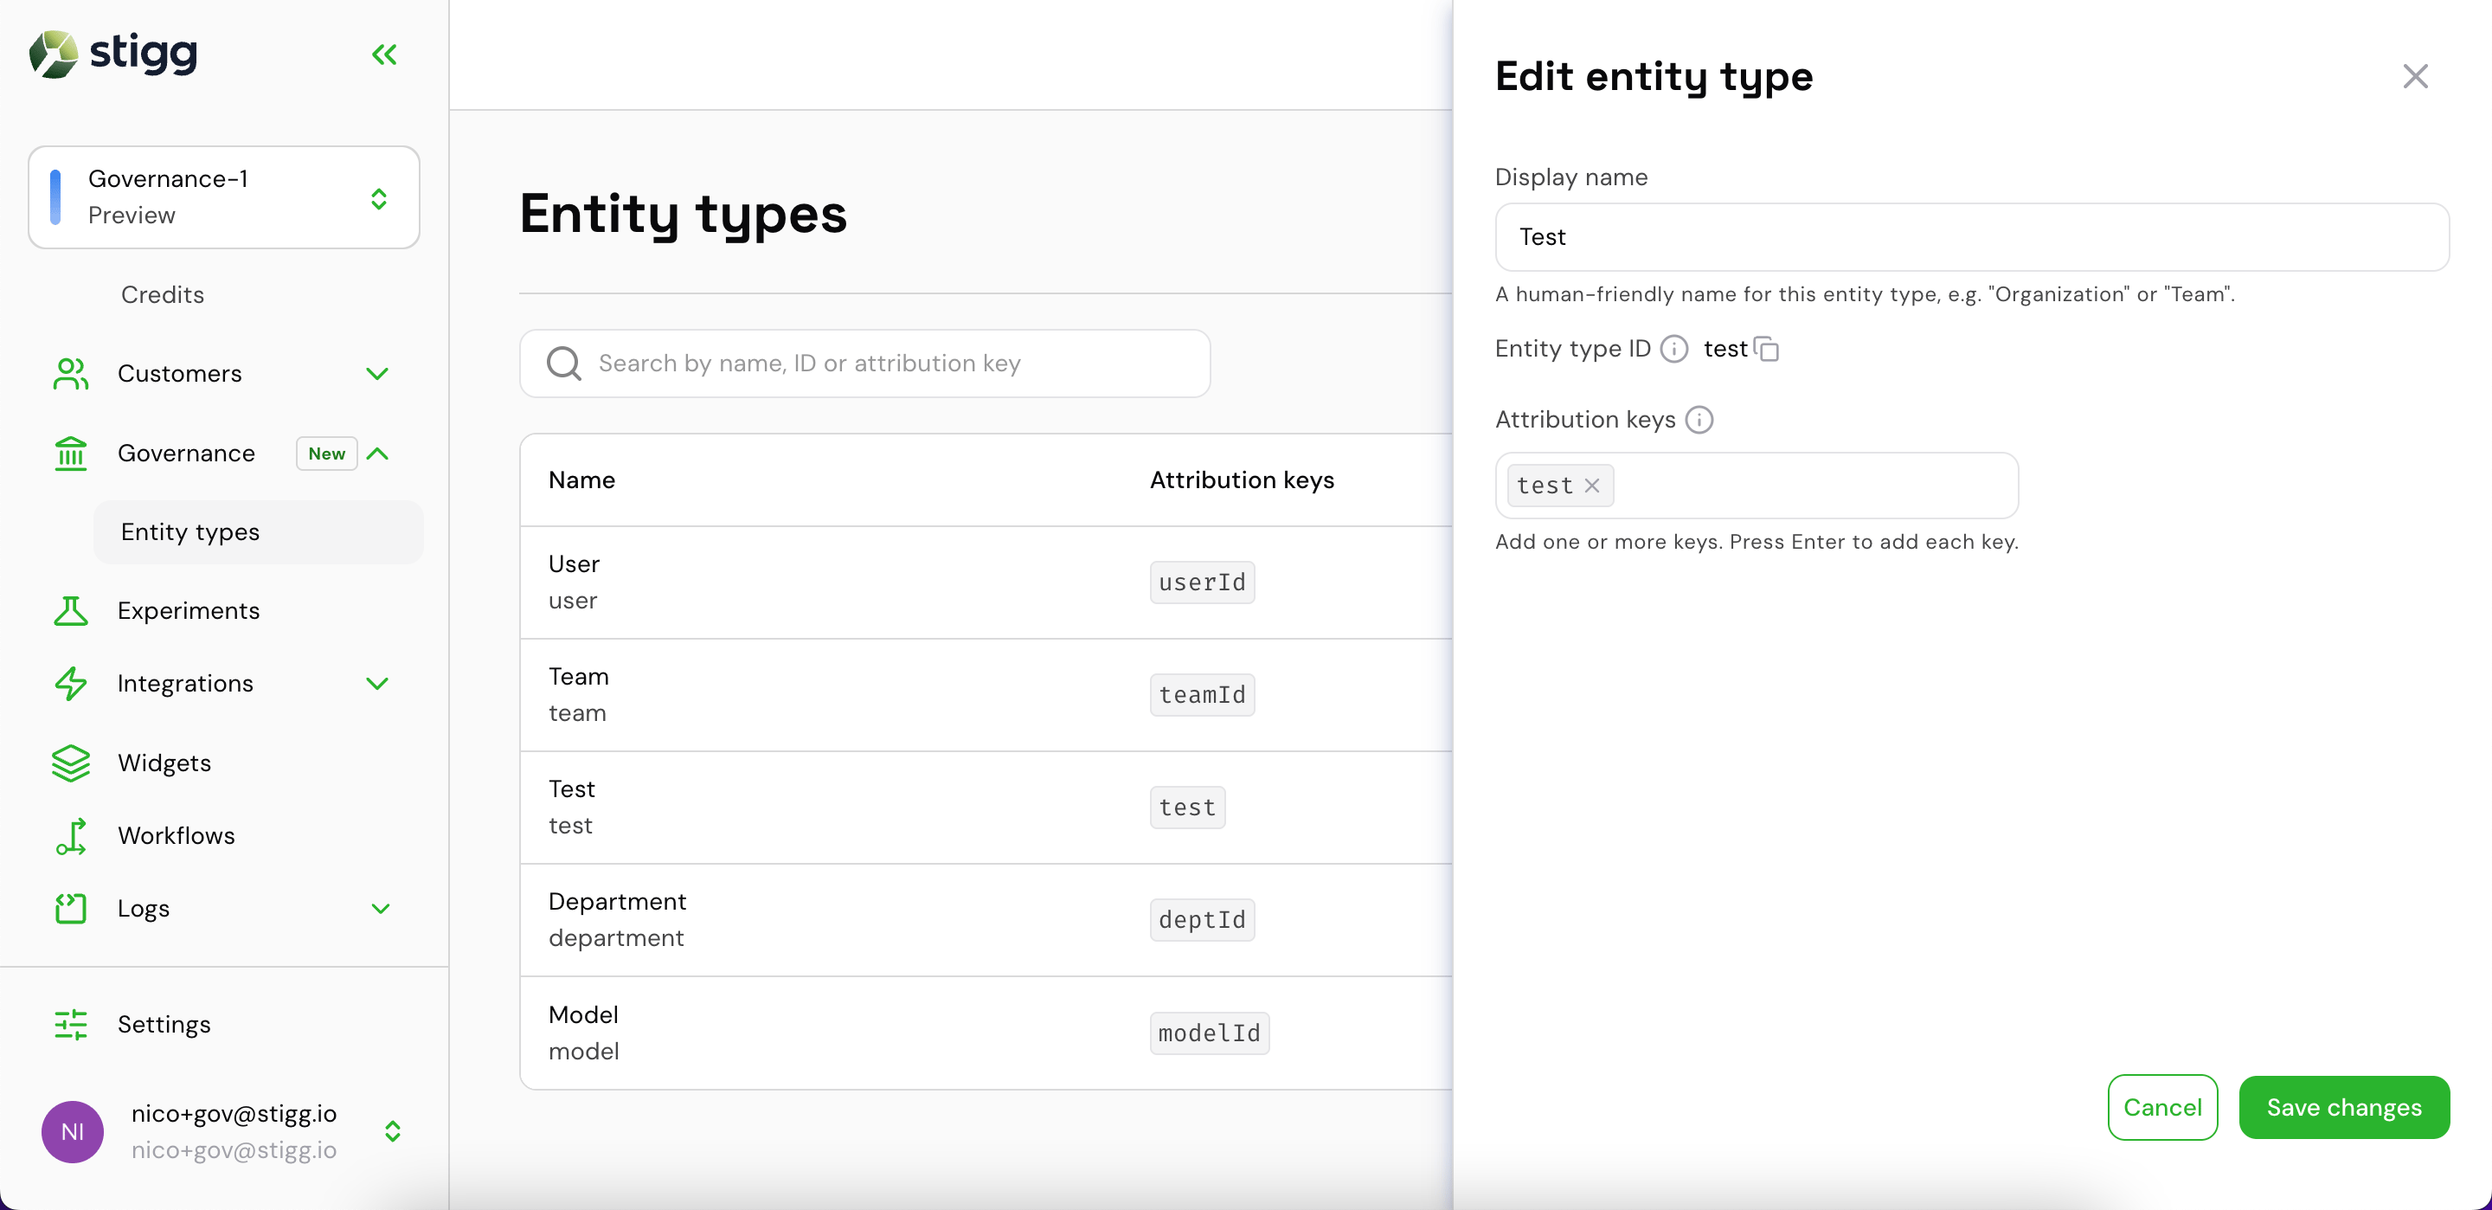
Task: Click the Customers menu label
Action: (180, 374)
